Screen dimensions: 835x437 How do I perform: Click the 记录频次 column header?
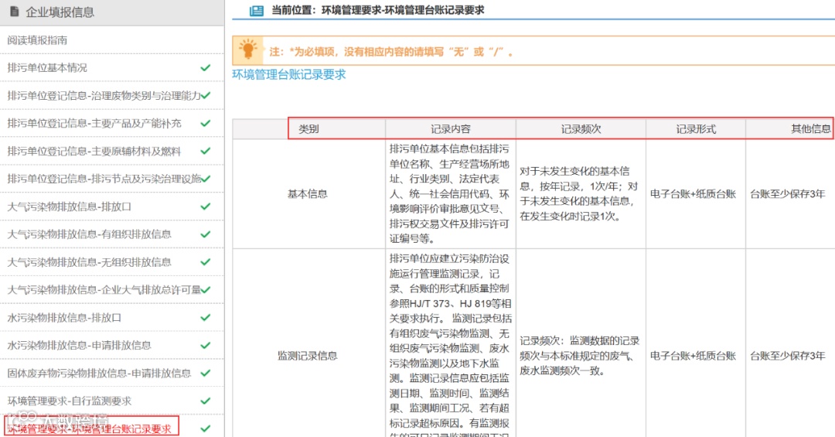pos(581,129)
